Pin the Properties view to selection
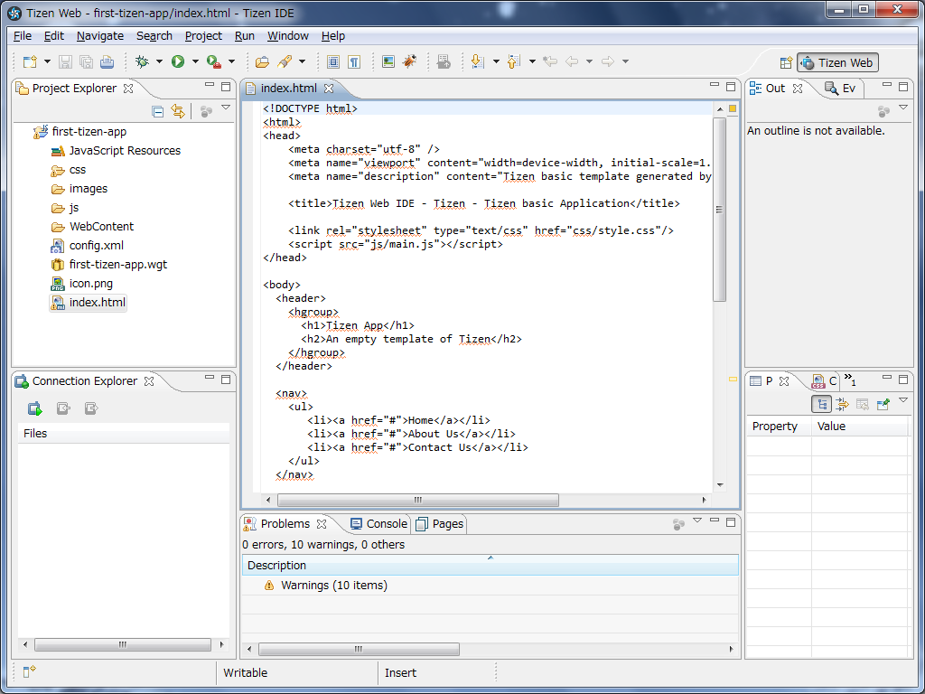Image resolution: width=925 pixels, height=694 pixels. click(x=883, y=404)
